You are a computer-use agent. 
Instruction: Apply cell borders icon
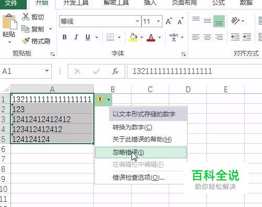[110, 37]
